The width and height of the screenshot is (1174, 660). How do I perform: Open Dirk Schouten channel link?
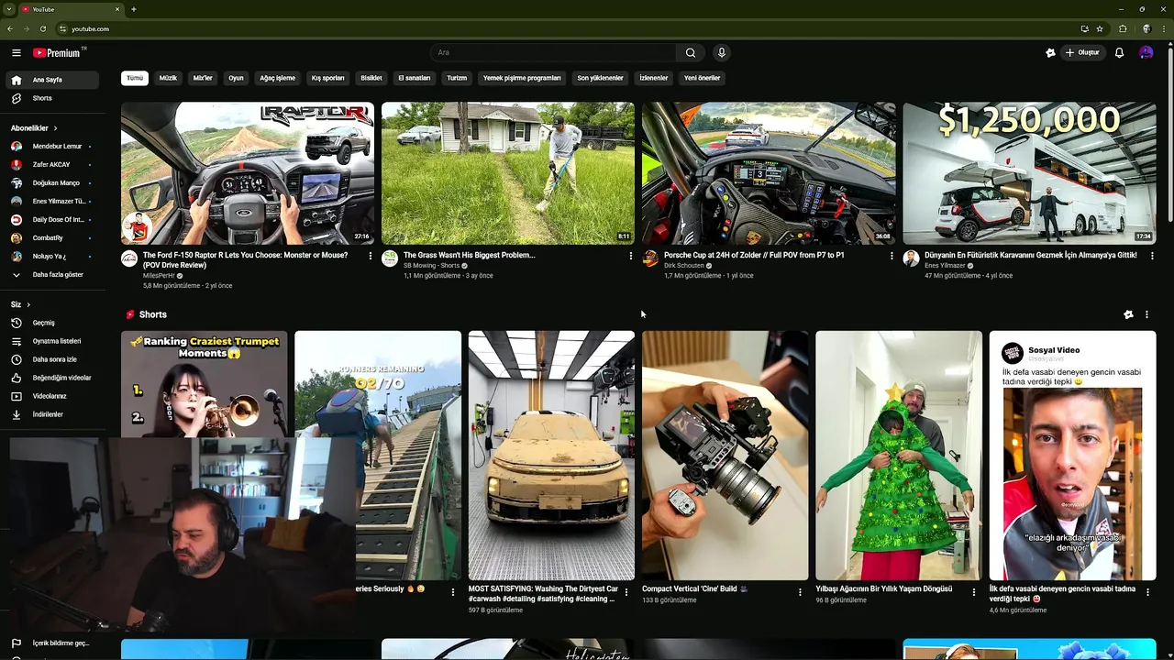684,266
